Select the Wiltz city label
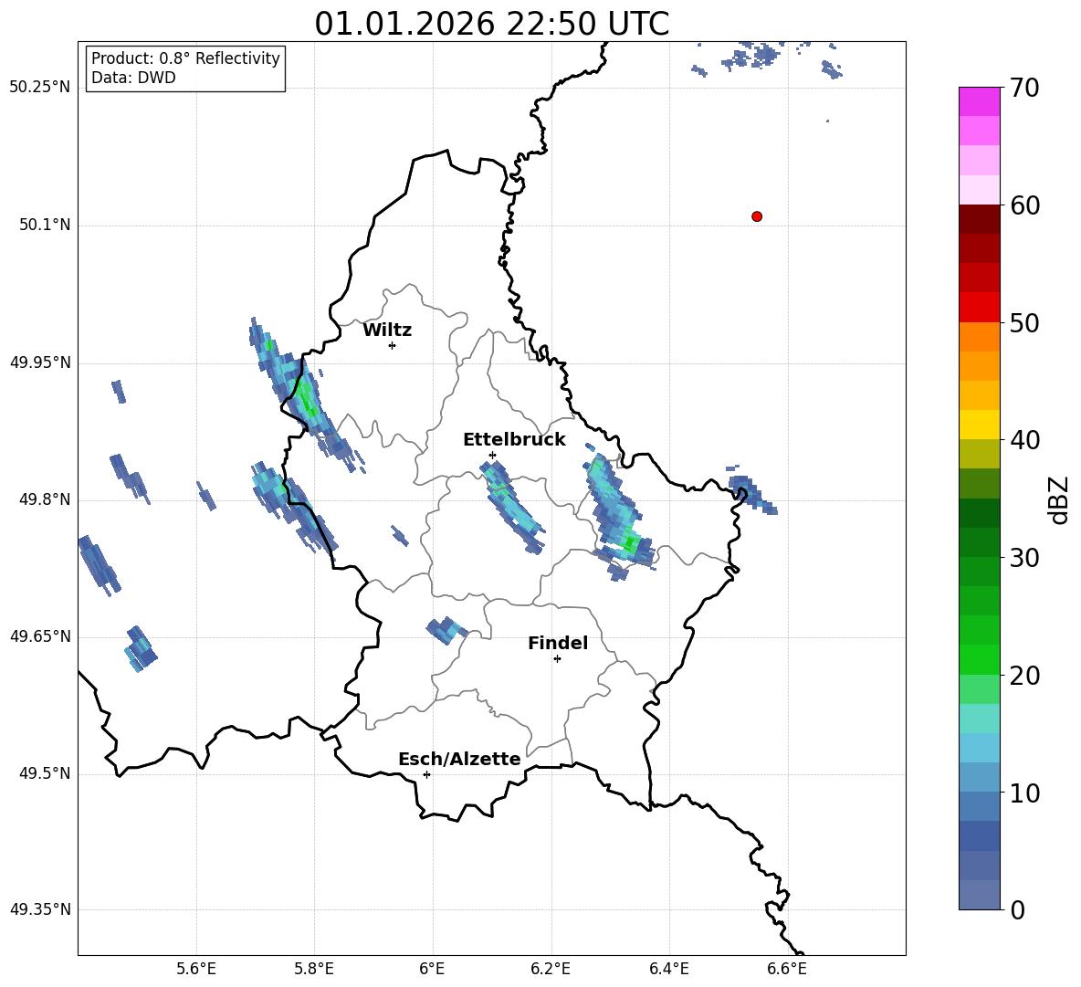Image resolution: width=1081 pixels, height=987 pixels. click(x=387, y=330)
